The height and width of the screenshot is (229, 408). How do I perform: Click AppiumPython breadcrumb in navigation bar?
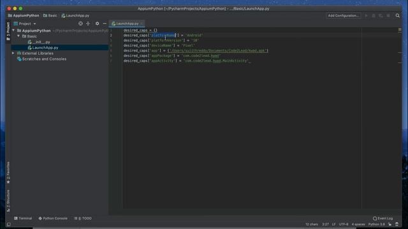24,15
